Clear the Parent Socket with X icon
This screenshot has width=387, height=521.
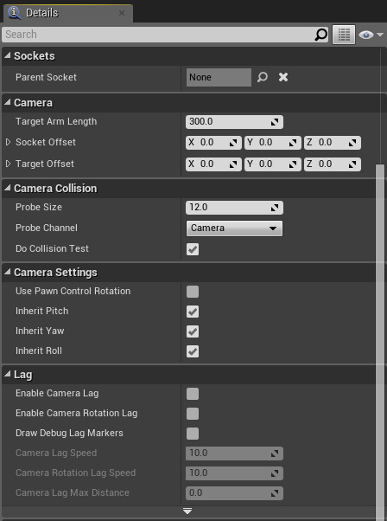[x=283, y=77]
